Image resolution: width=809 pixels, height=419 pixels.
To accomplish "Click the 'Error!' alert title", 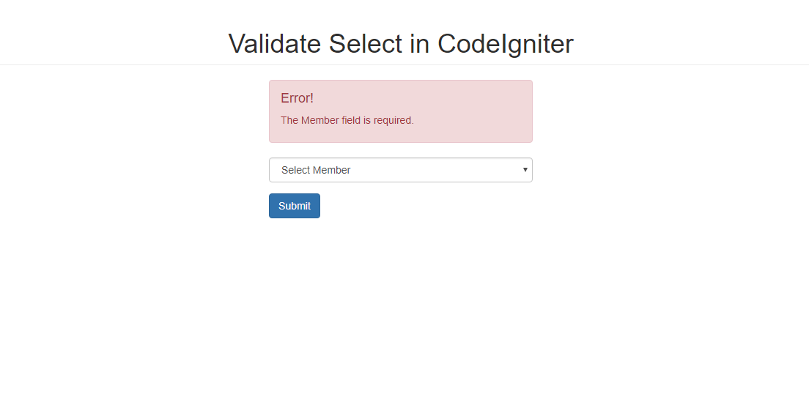I will [298, 98].
